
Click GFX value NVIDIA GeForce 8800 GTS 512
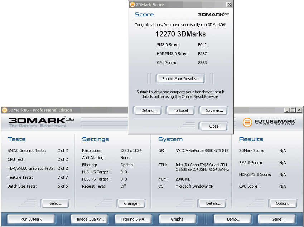[202, 150]
